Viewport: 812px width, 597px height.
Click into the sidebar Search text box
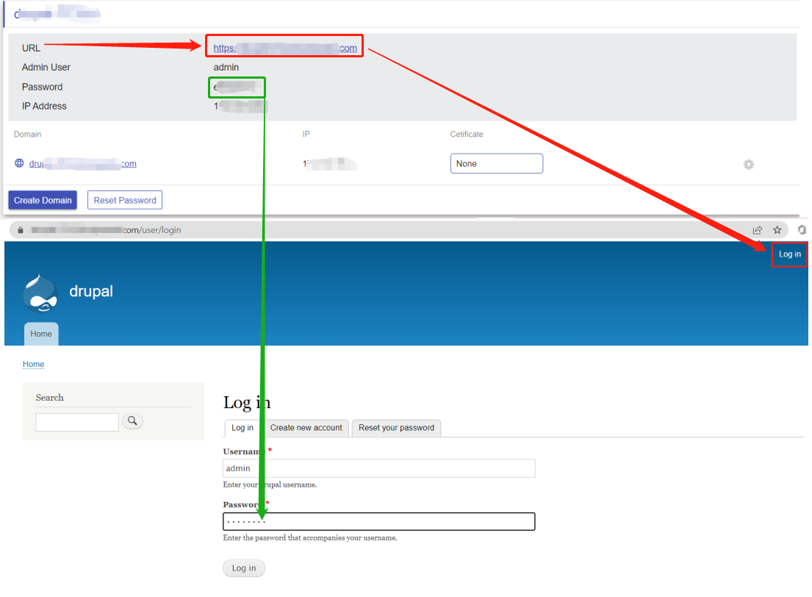tap(77, 422)
